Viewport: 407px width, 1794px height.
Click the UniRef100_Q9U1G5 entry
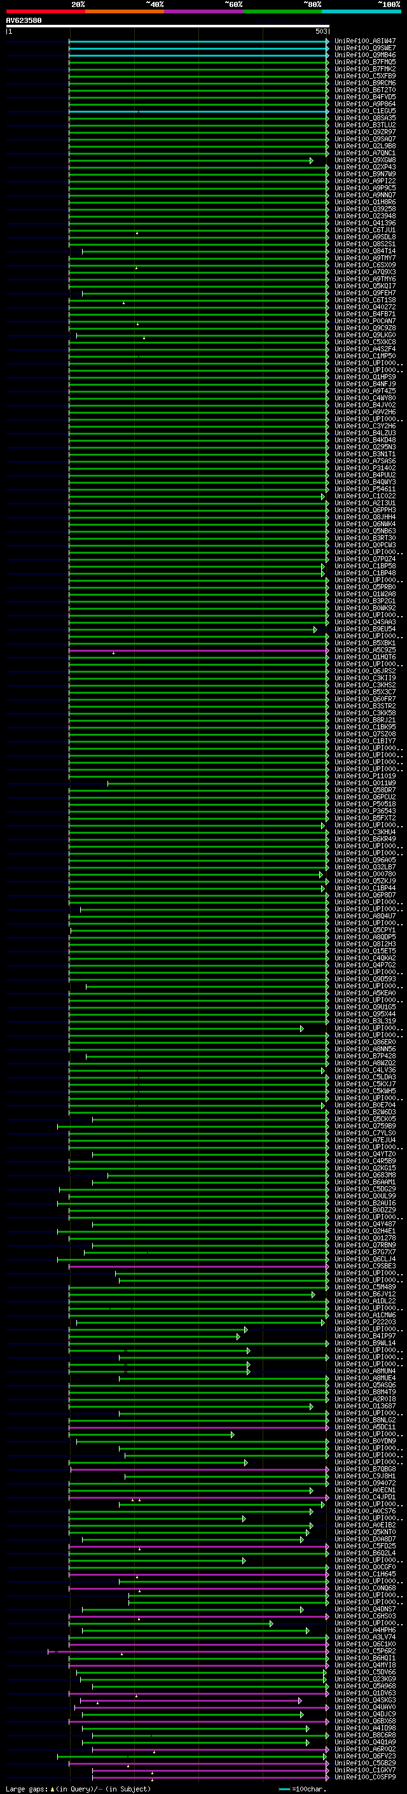(364, 1007)
